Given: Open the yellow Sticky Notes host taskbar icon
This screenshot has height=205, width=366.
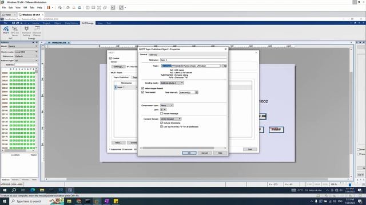Looking at the screenshot, I should (116, 201).
